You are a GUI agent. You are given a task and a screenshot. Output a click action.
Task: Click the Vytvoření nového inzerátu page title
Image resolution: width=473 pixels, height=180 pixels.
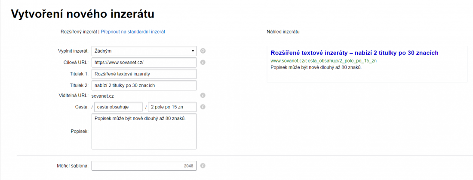pyautogui.click(x=82, y=14)
